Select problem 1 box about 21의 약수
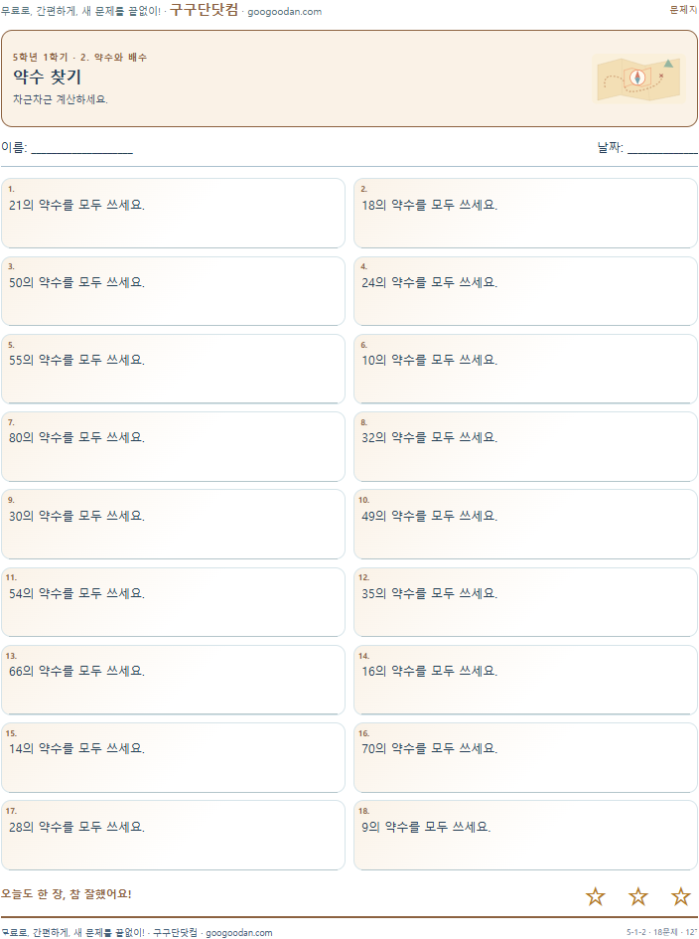 click(173, 214)
